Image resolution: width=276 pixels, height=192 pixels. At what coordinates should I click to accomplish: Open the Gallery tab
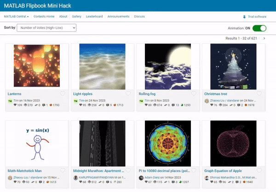coord(76,16)
